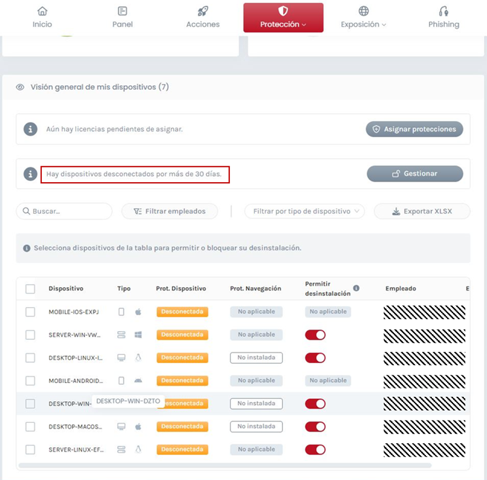The height and width of the screenshot is (480, 487).
Task: Click the Android icon on MOBILE-ANDROID row
Action: 138,380
